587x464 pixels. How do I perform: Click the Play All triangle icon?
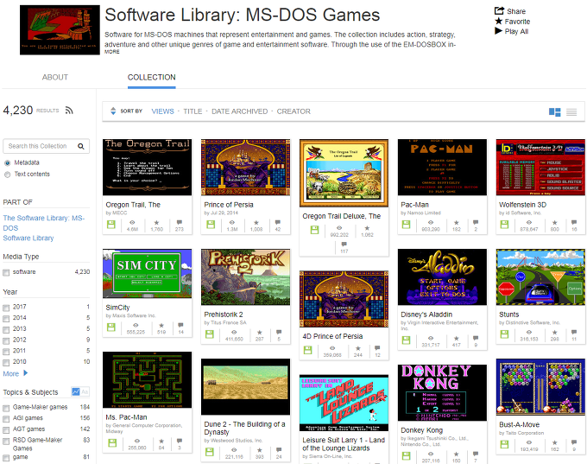[498, 31]
